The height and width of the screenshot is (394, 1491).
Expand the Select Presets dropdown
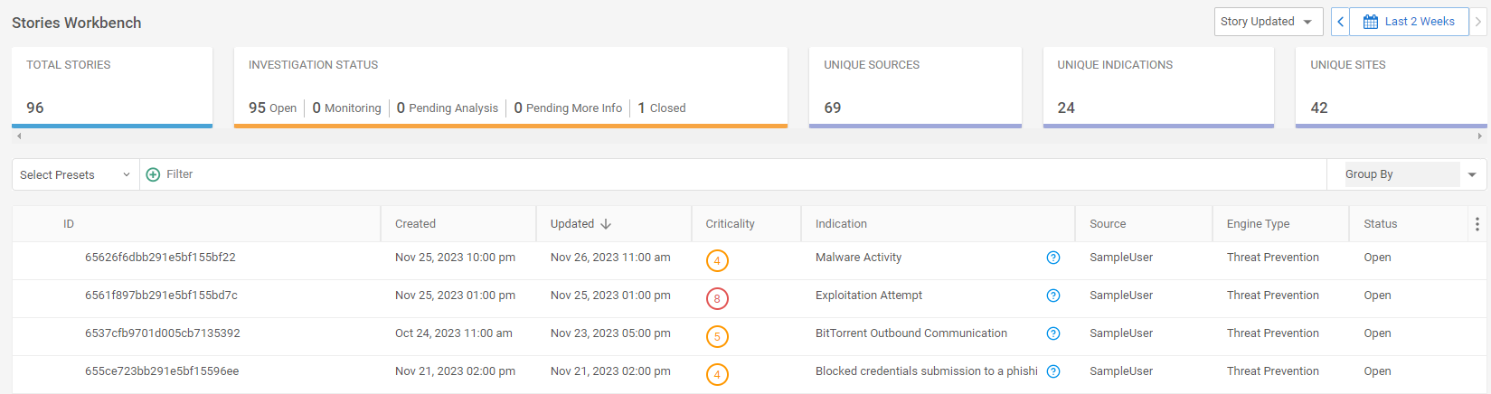coord(75,174)
